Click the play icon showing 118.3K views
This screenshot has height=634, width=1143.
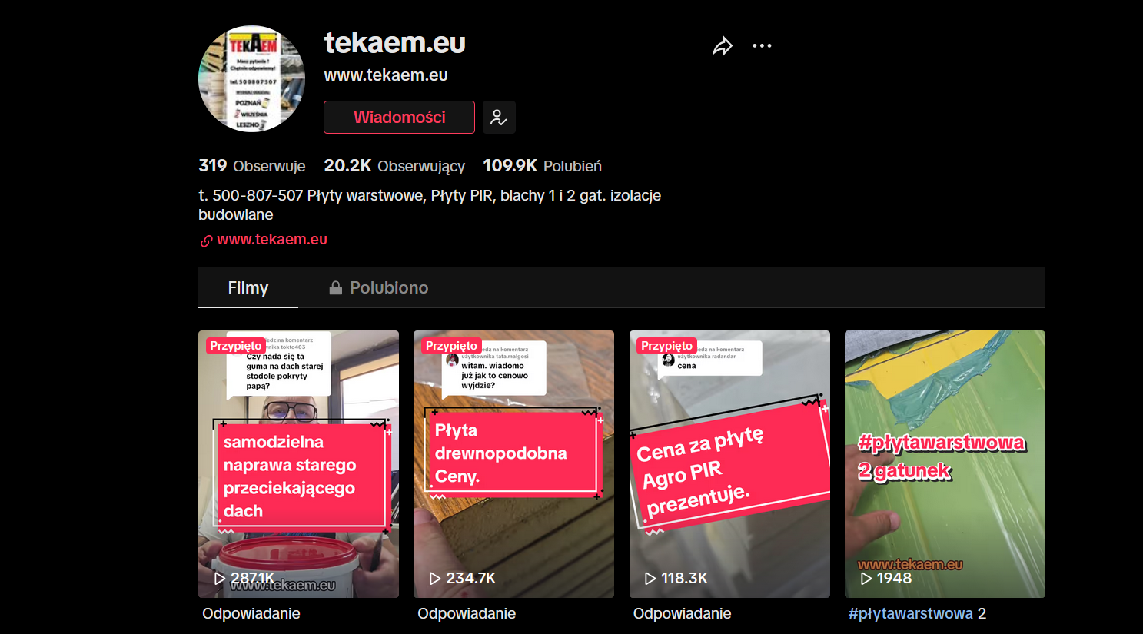[650, 578]
